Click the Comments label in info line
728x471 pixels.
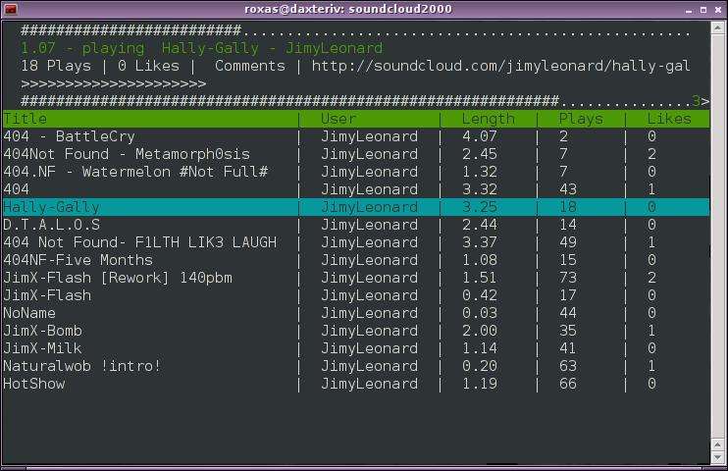(250, 66)
